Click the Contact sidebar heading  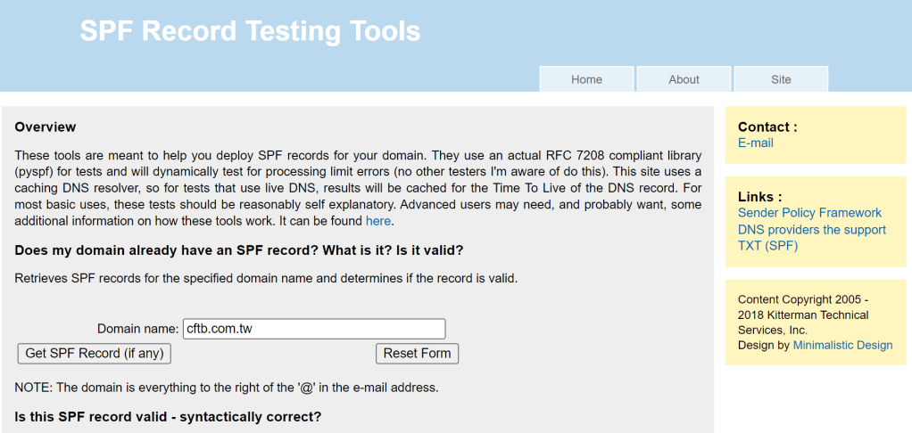(x=767, y=127)
